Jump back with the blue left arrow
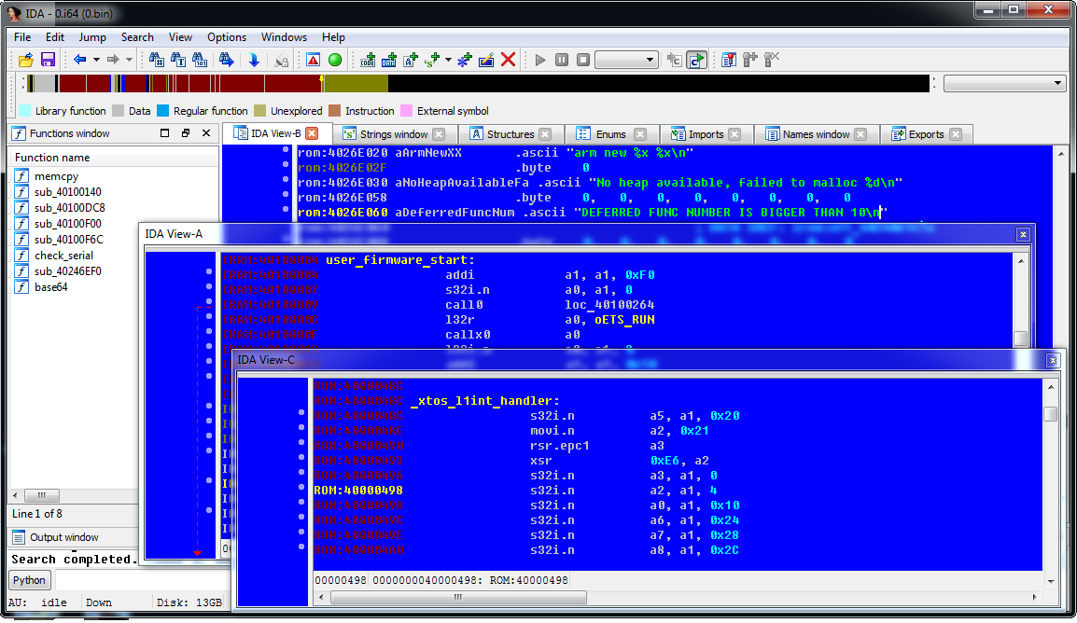The height and width of the screenshot is (623, 1077). pyautogui.click(x=80, y=60)
